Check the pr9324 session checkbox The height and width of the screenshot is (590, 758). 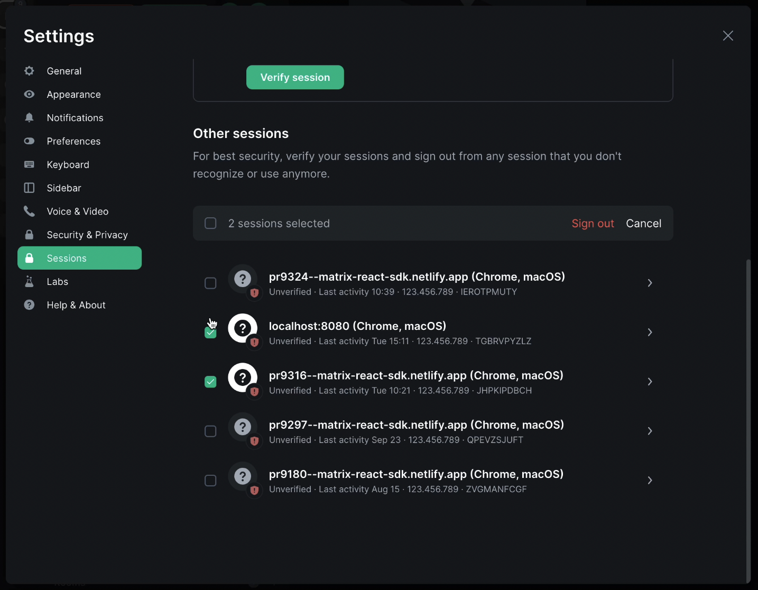click(x=210, y=283)
